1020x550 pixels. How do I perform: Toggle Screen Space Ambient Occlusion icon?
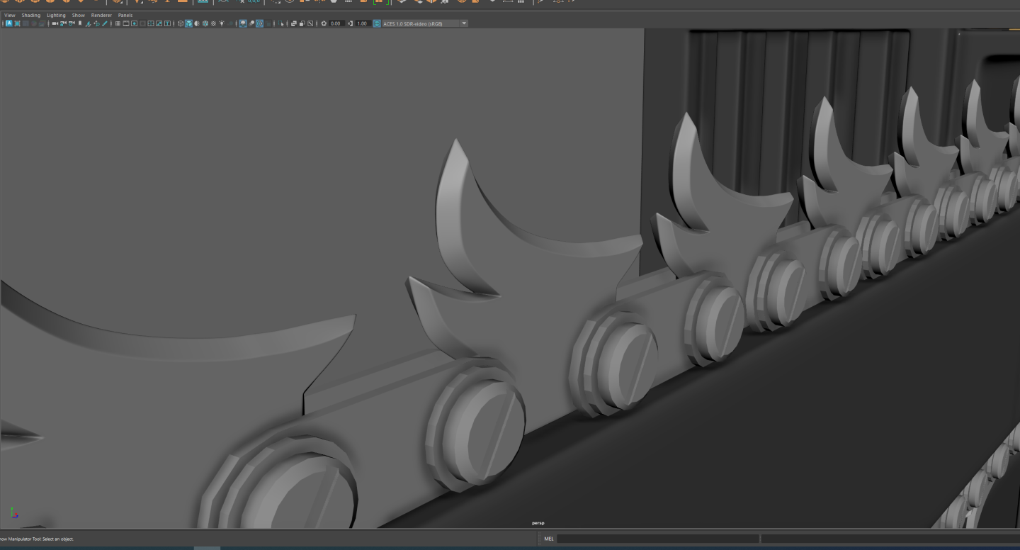(x=243, y=23)
